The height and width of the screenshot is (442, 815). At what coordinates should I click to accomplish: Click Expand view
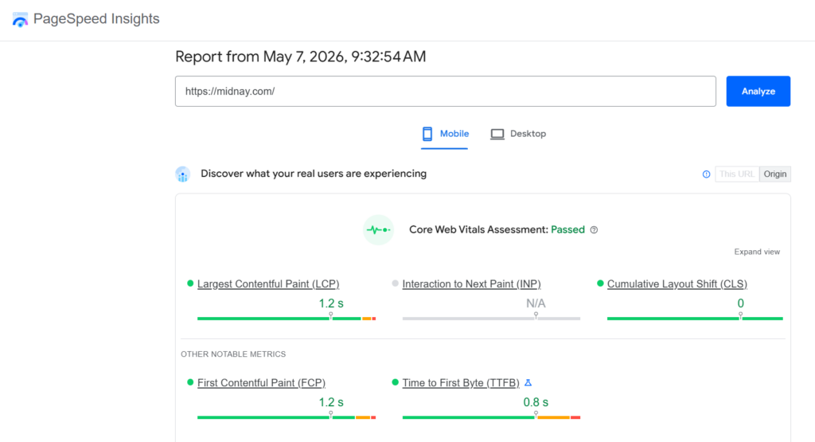pyautogui.click(x=757, y=252)
